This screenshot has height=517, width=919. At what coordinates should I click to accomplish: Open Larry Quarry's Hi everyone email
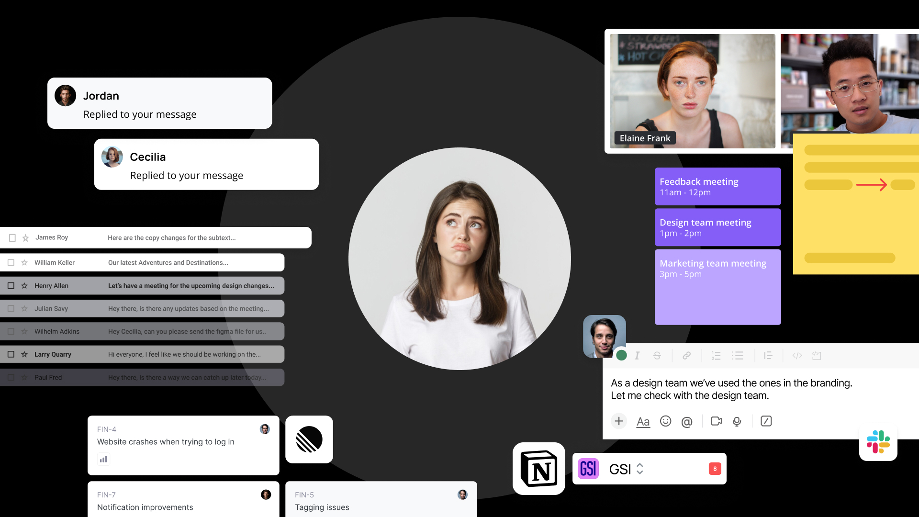pos(142,355)
